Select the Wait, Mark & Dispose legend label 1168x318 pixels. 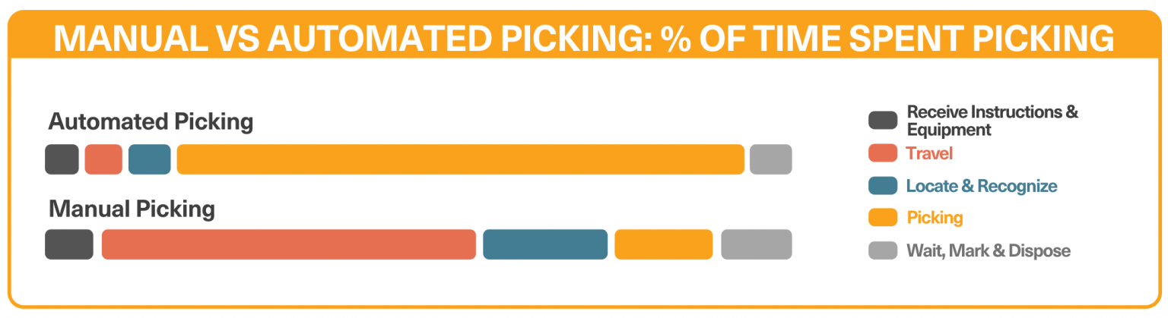coord(988,250)
